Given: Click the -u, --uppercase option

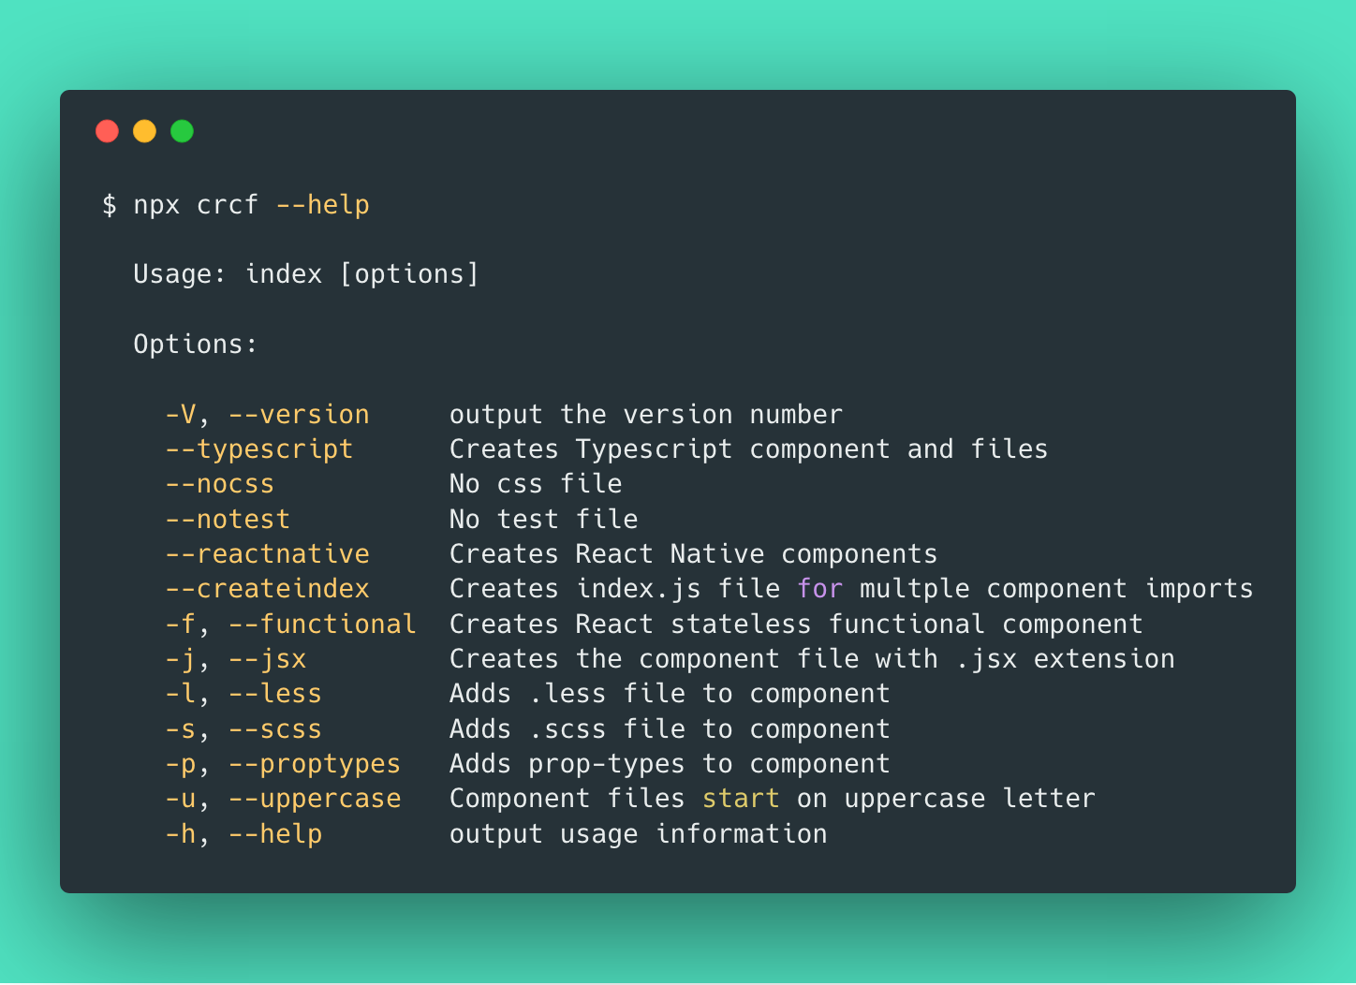Looking at the screenshot, I should (283, 799).
